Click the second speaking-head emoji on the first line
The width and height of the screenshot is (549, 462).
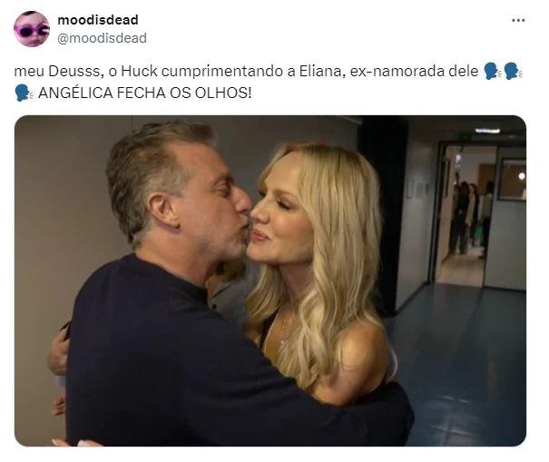click(x=514, y=71)
